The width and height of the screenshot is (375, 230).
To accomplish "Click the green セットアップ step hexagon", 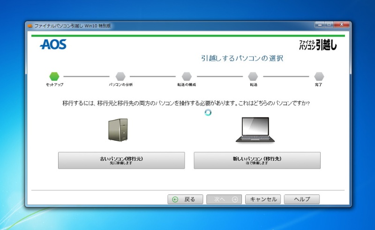I will point(54,76).
